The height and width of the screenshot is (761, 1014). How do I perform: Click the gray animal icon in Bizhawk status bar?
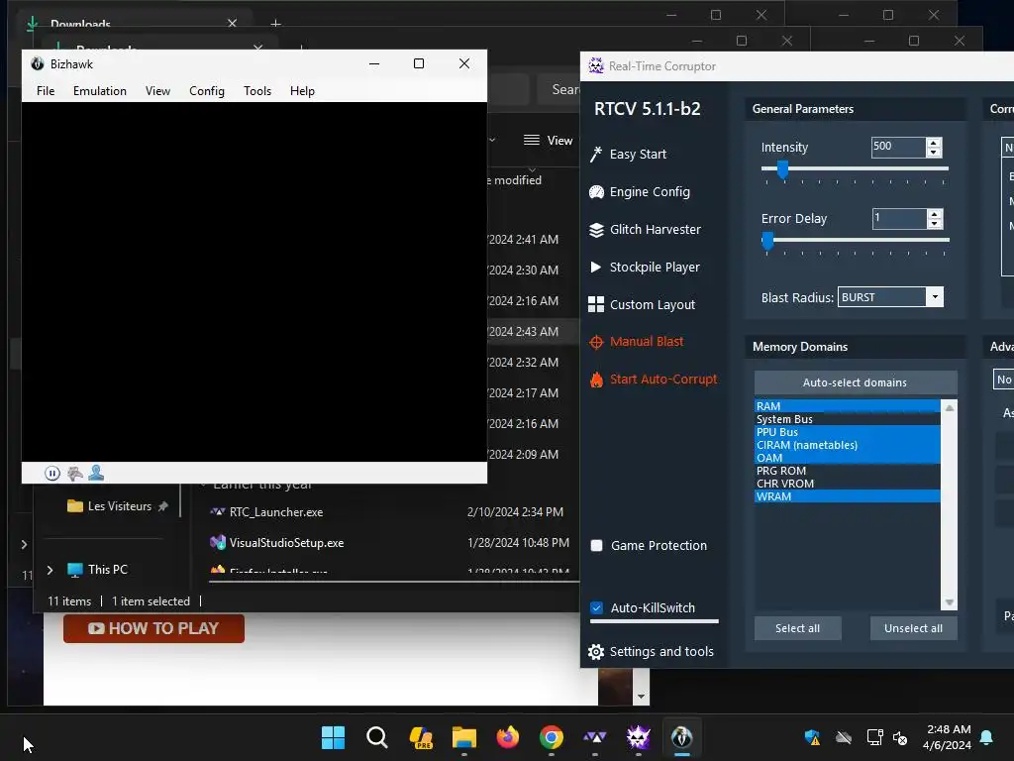coord(75,473)
